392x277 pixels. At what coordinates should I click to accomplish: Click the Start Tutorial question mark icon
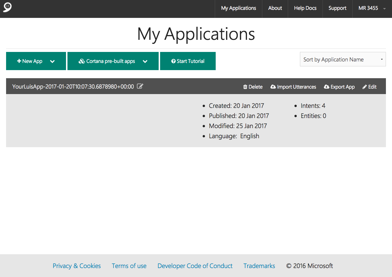point(173,61)
